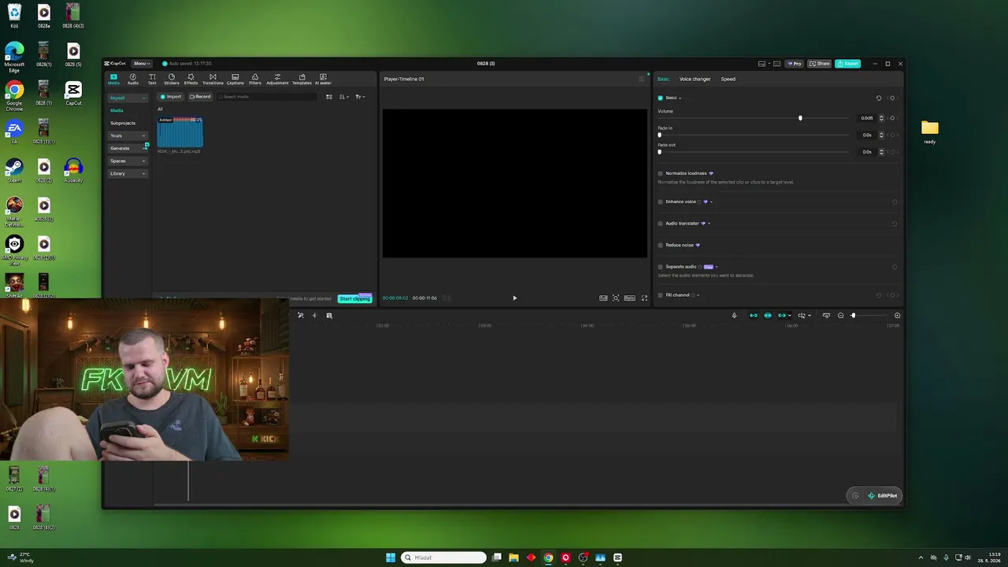The height and width of the screenshot is (567, 1008).
Task: Click the Record button
Action: coord(200,97)
